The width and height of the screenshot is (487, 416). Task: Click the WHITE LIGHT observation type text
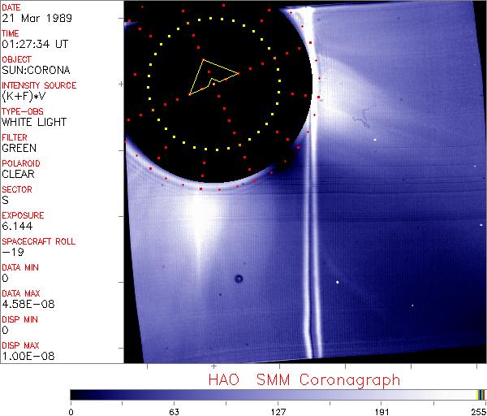click(x=33, y=122)
